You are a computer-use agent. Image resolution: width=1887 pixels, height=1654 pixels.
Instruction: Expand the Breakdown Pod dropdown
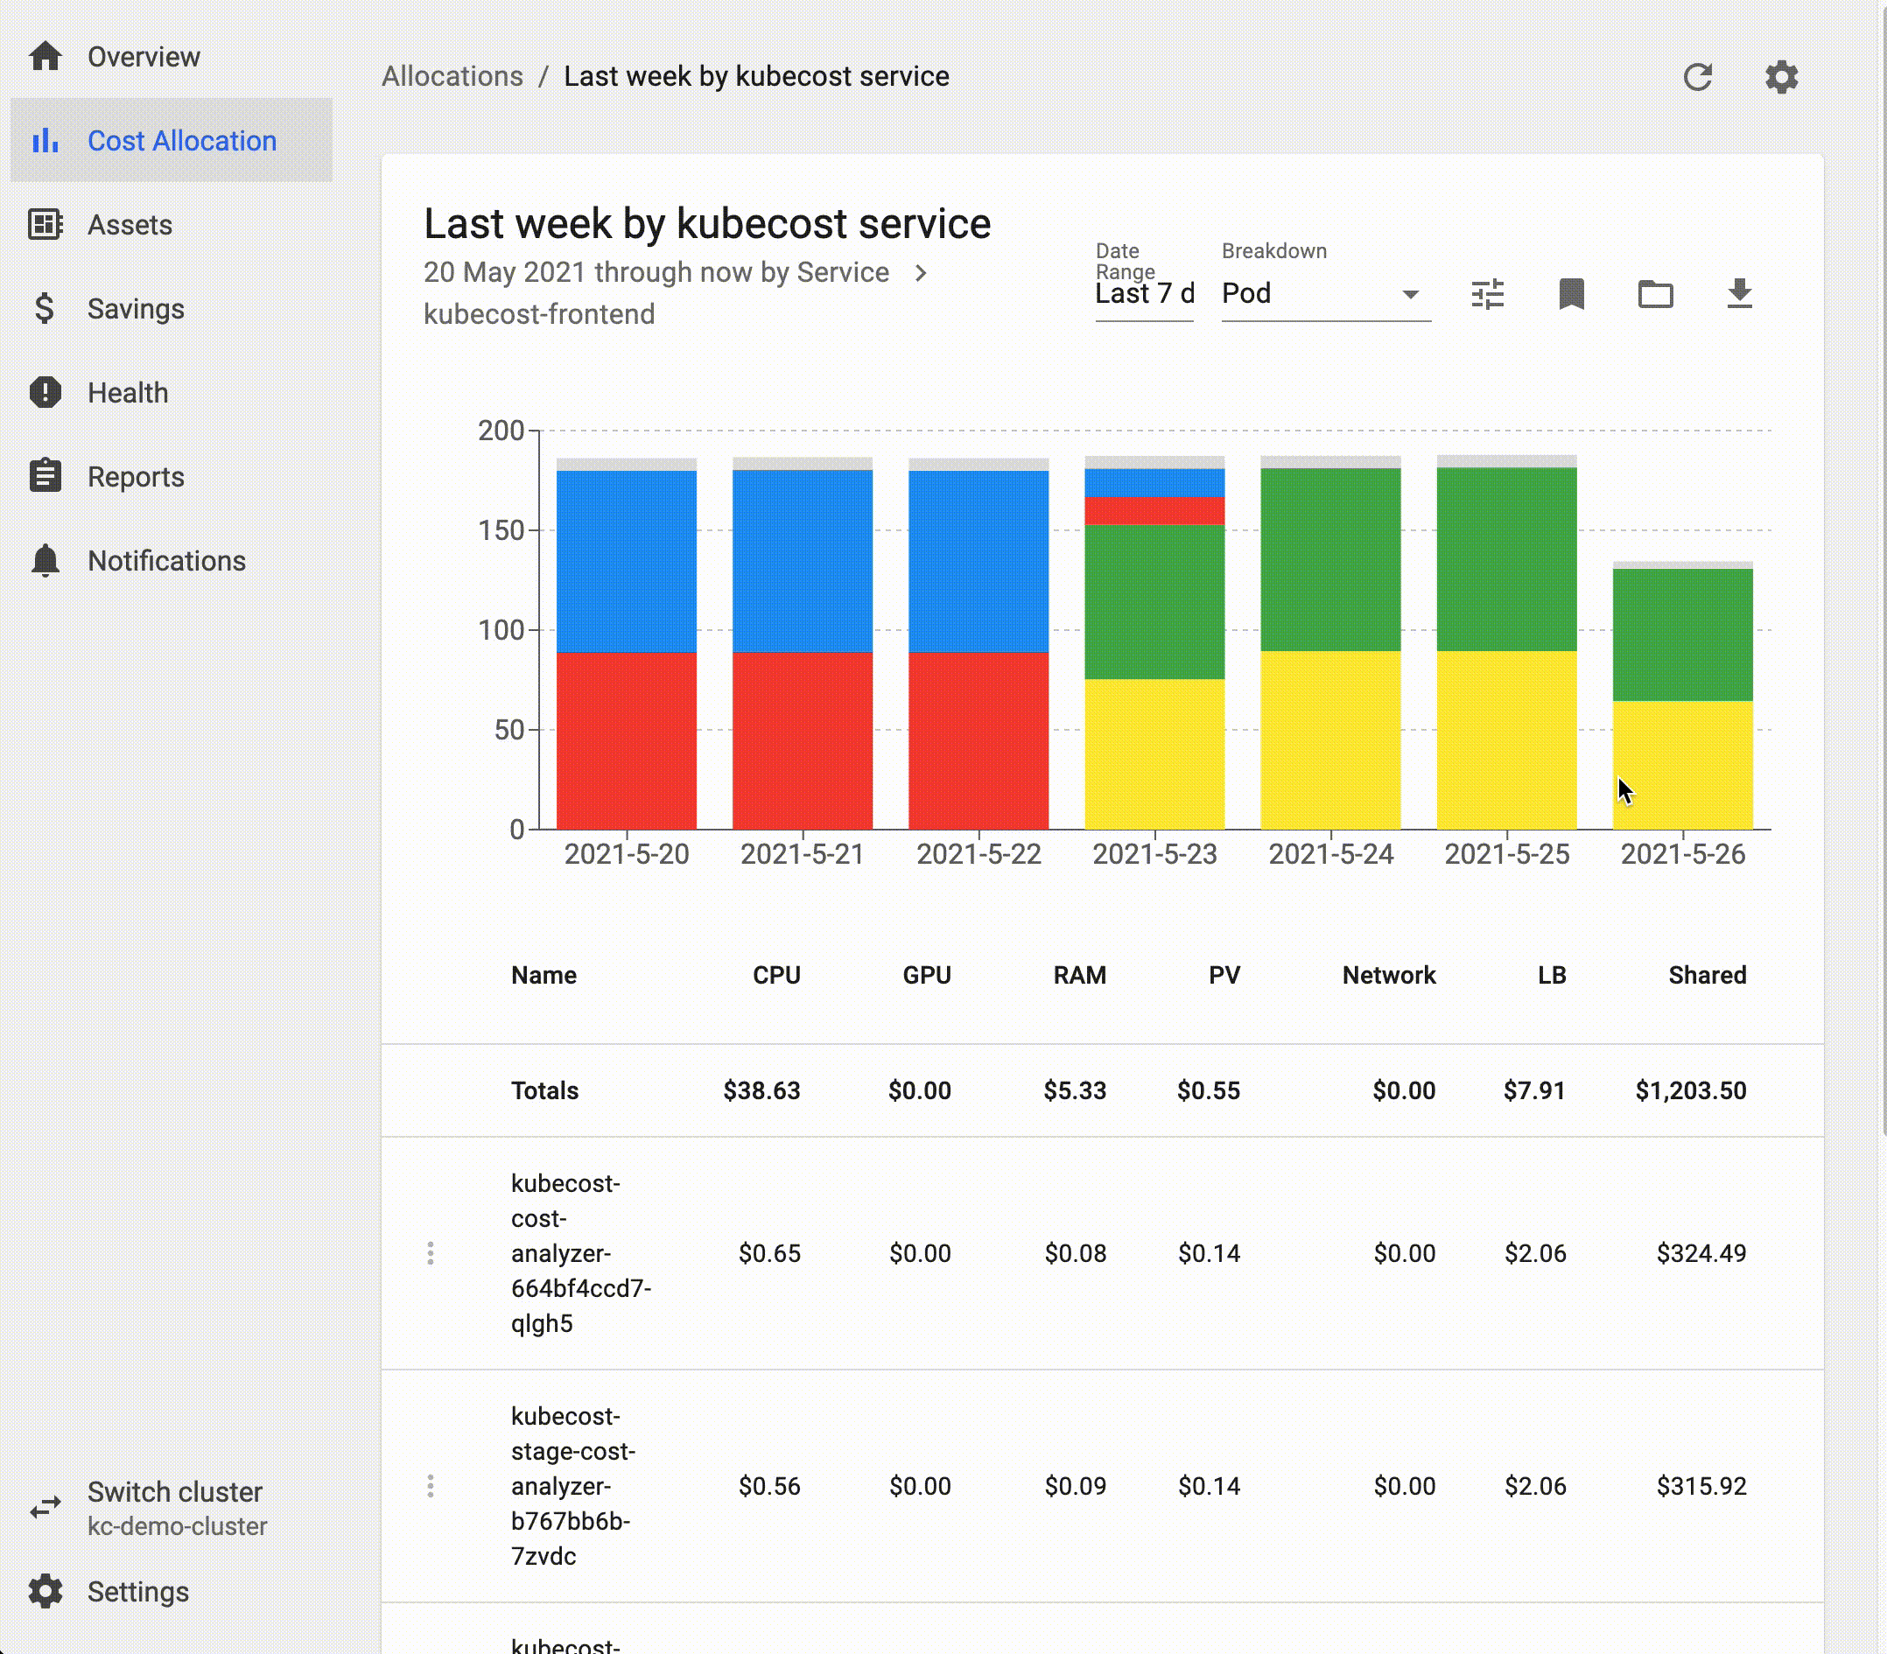pyautogui.click(x=1325, y=294)
